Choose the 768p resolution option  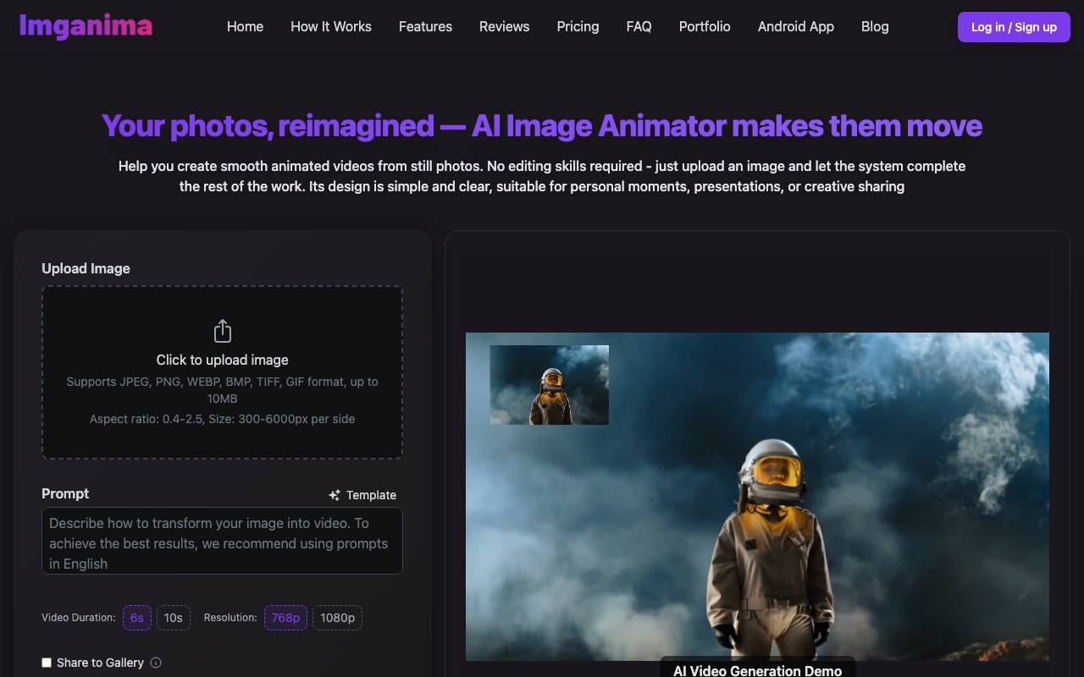tap(285, 618)
